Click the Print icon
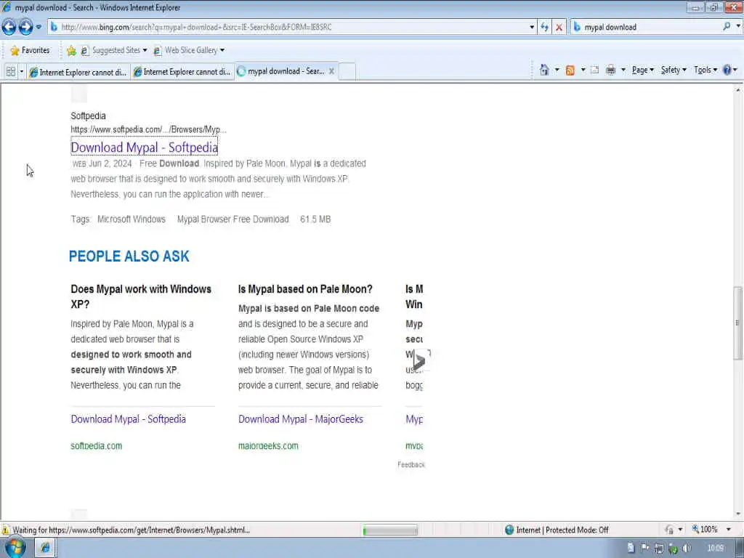744x558 pixels. 610,70
